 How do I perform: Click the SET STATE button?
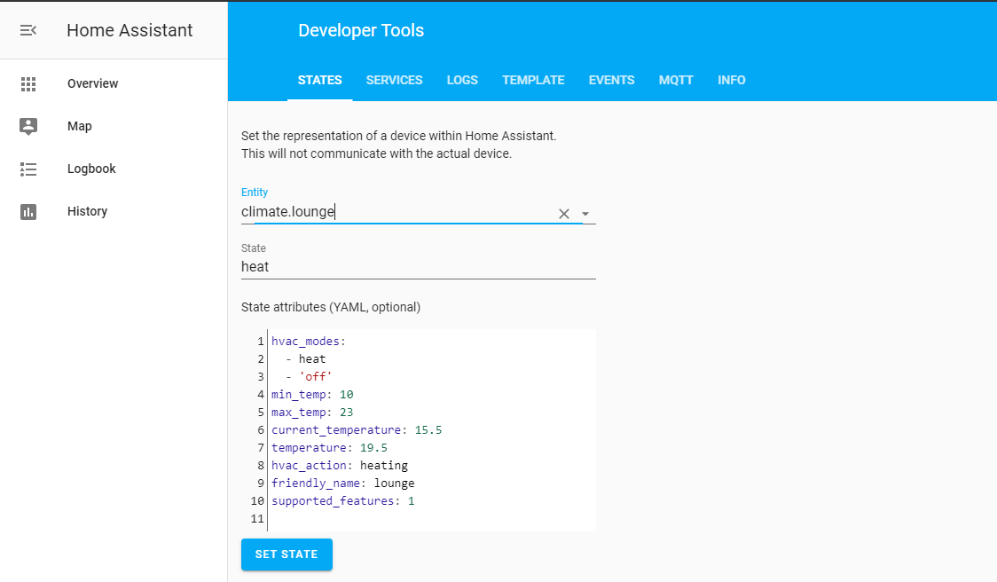[287, 554]
